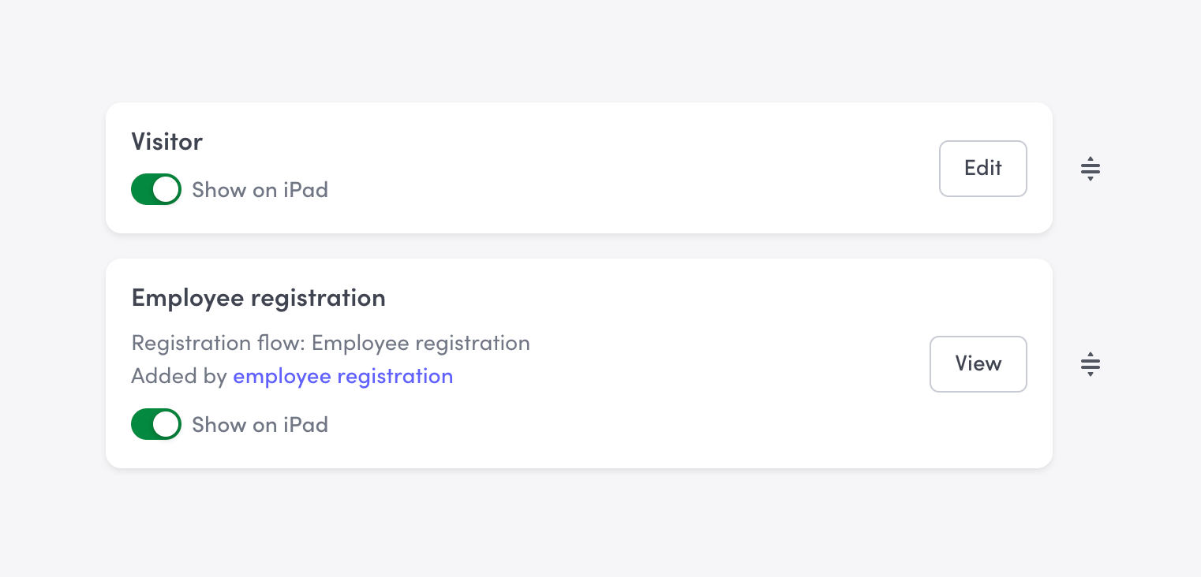
Task: Click the Added by text
Action: click(179, 376)
